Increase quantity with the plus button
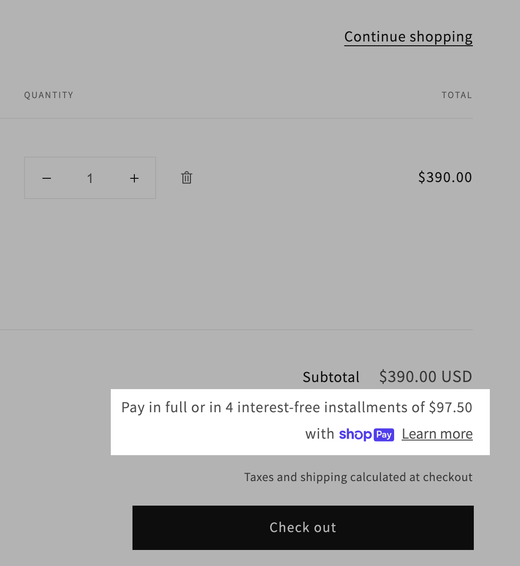This screenshot has width=520, height=566. [134, 178]
